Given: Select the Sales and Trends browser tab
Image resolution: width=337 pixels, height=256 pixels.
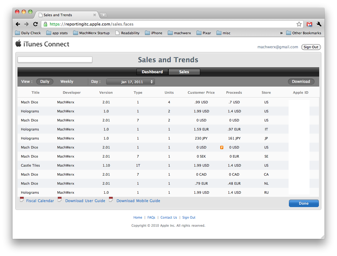Looking at the screenshot, I should pos(67,15).
